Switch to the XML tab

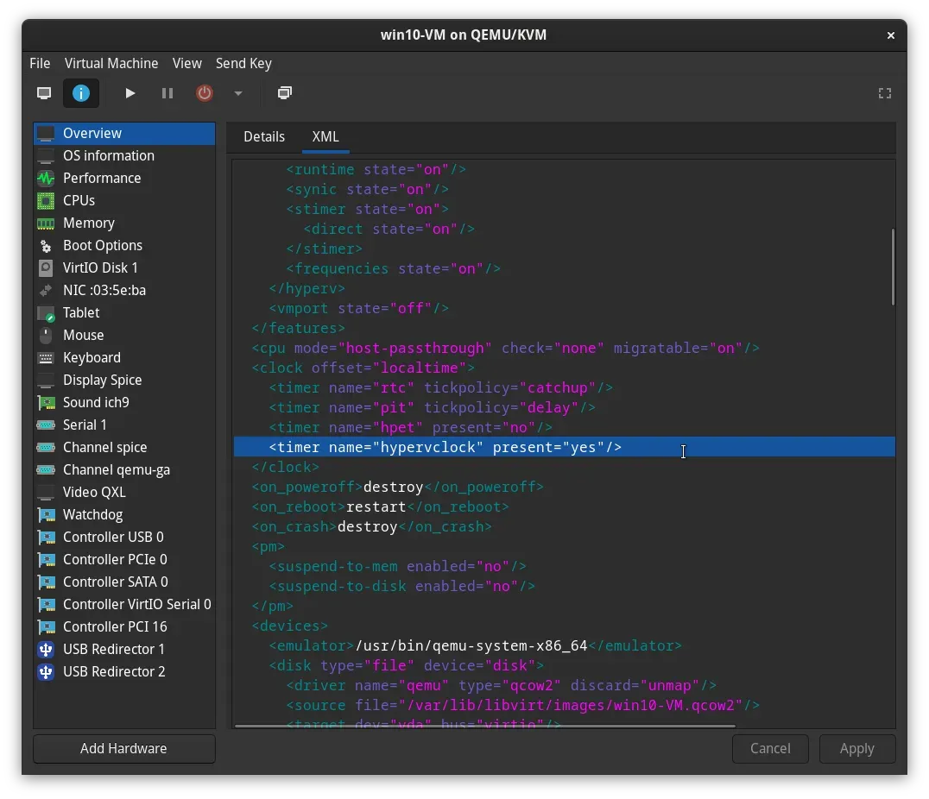[x=325, y=137]
